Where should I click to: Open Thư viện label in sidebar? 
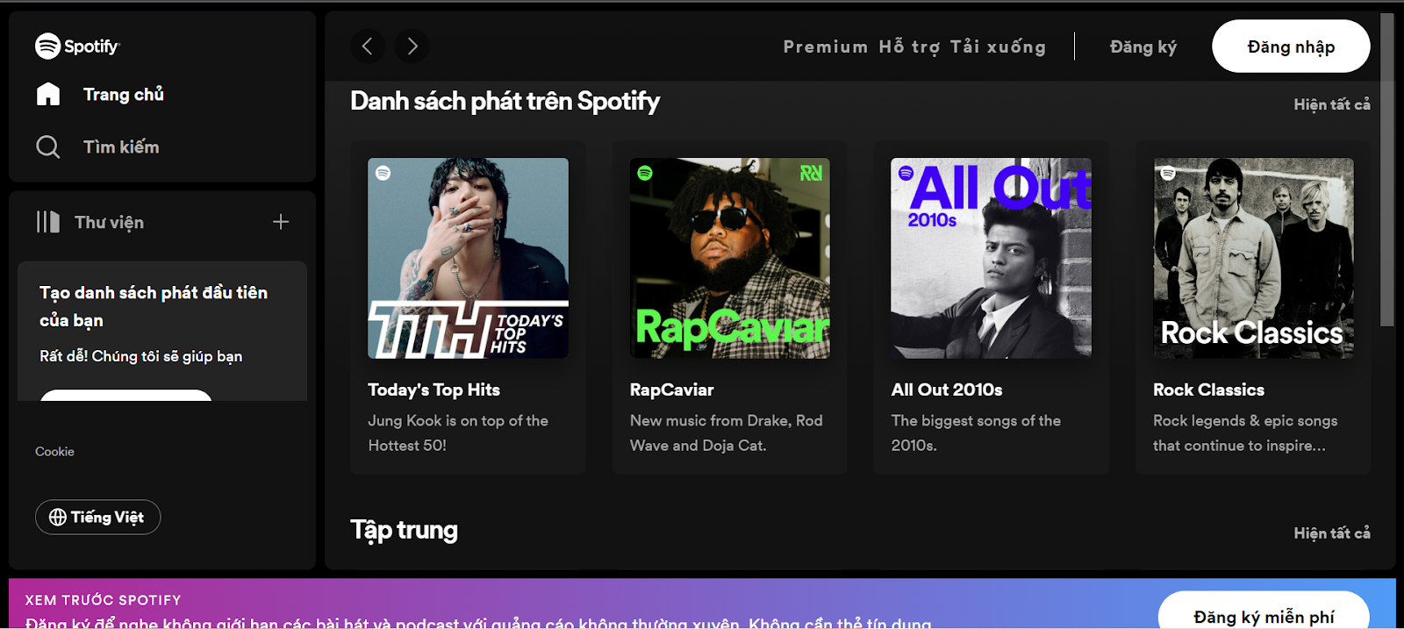click(109, 222)
